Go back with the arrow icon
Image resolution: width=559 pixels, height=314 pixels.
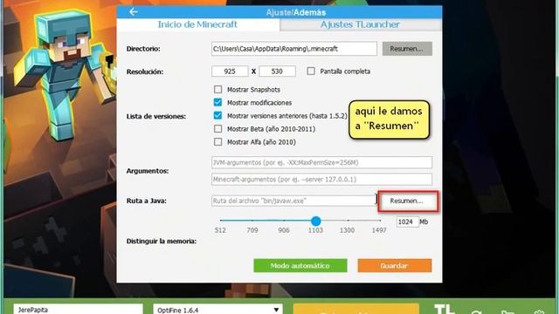(x=134, y=12)
